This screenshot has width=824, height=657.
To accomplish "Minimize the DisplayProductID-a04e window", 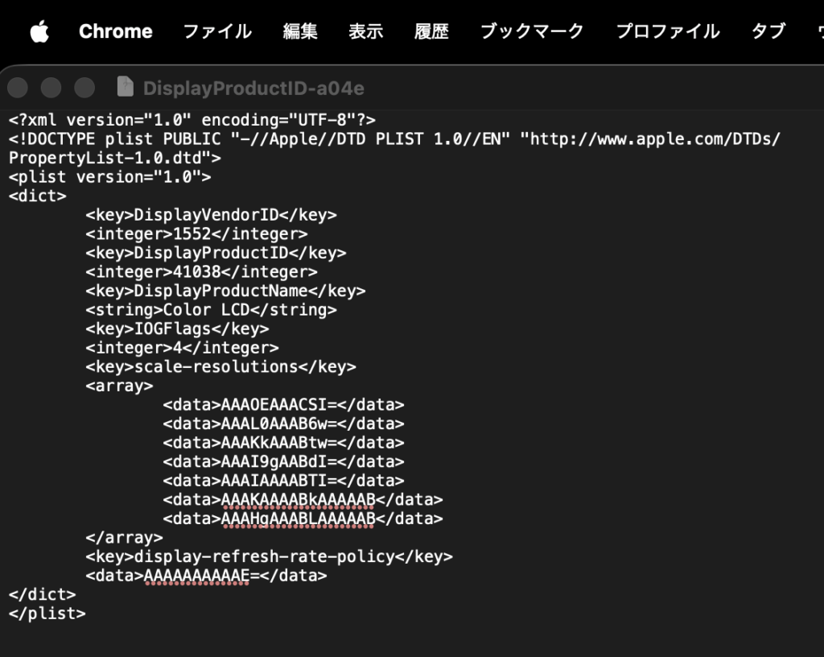I will pyautogui.click(x=51, y=87).
